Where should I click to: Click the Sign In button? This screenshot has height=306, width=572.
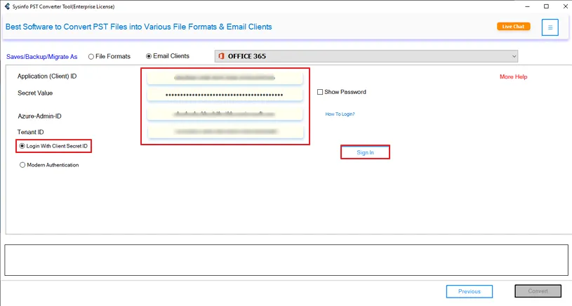pos(365,152)
